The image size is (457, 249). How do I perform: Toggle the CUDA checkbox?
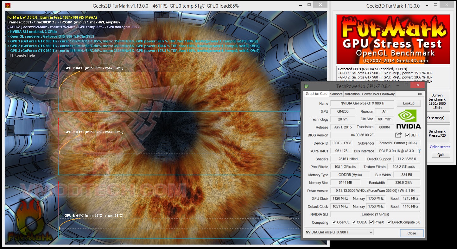tap(354, 222)
